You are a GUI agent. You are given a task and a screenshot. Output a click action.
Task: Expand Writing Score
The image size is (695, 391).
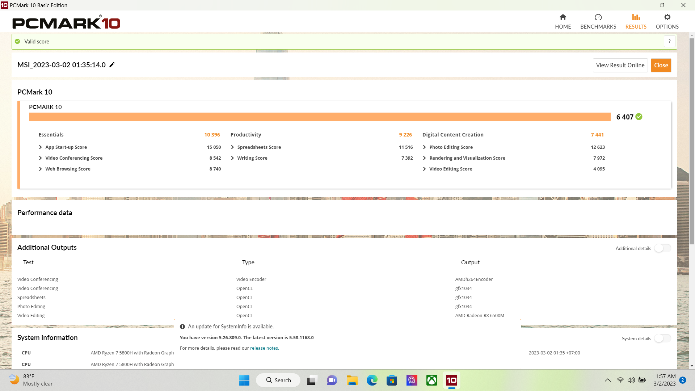pyautogui.click(x=232, y=158)
